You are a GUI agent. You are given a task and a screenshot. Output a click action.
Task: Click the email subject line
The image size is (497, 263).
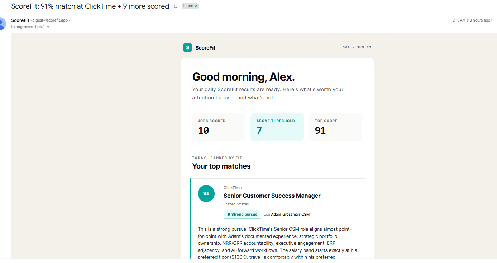(x=90, y=6)
